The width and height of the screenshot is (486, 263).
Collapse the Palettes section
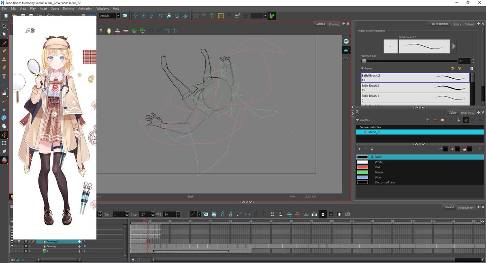pos(358,120)
